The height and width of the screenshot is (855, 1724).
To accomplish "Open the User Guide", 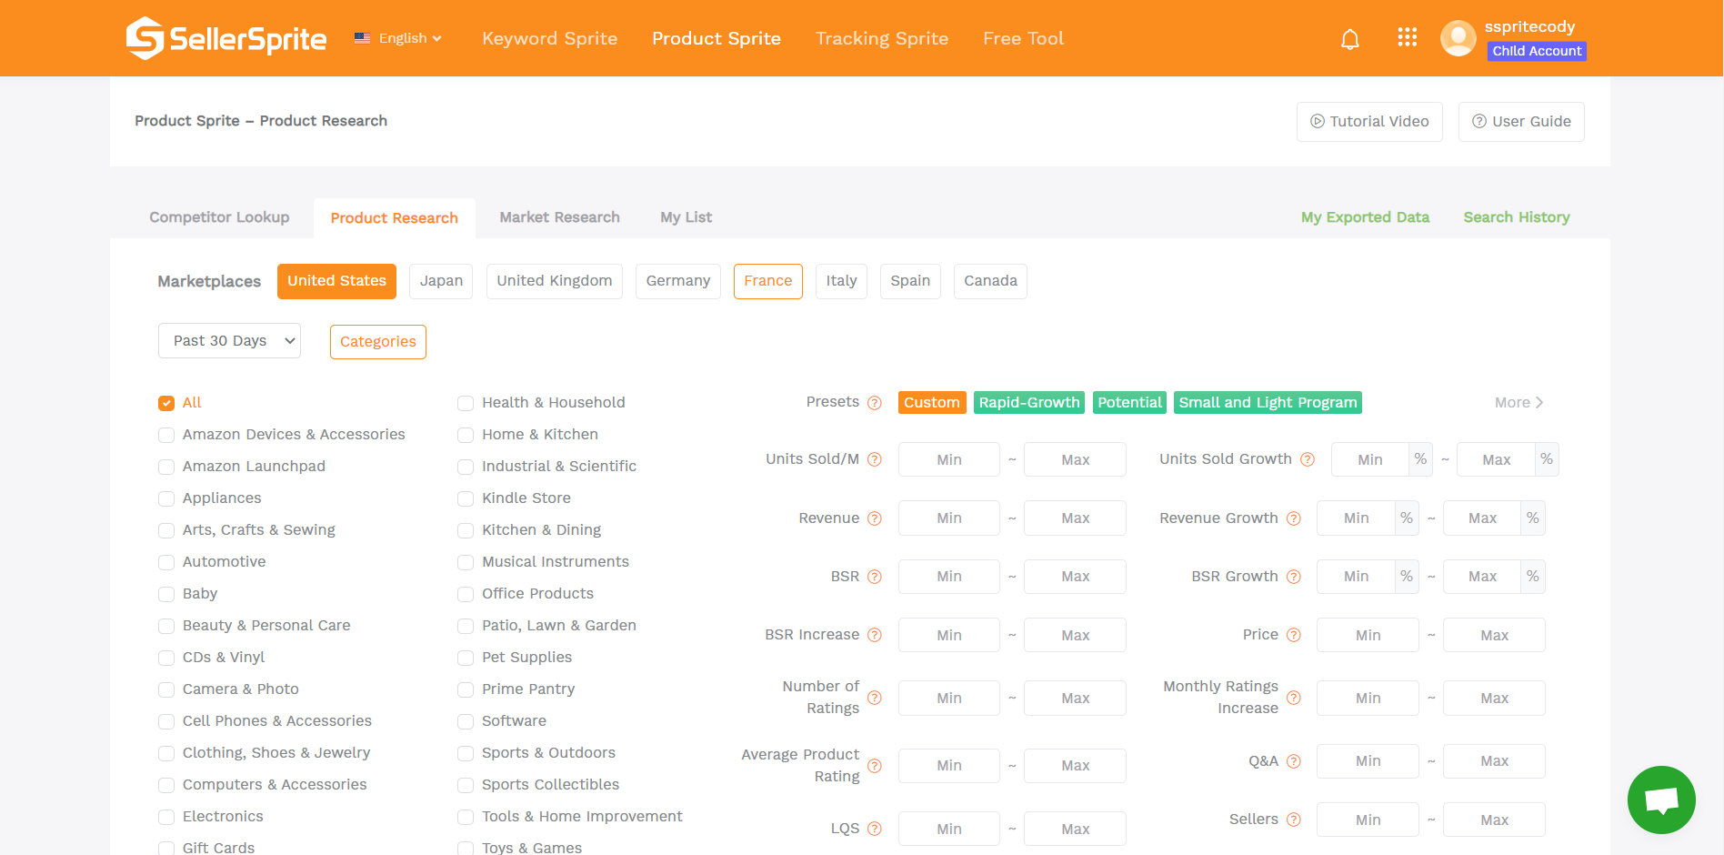I will 1521,122.
